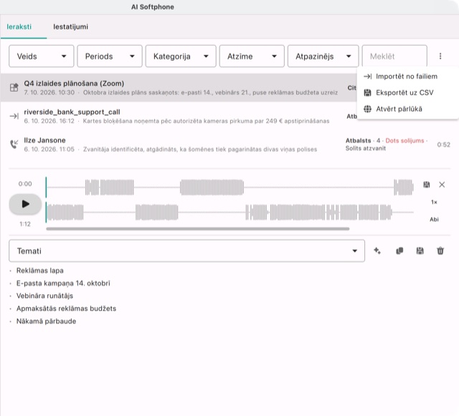459x416 pixels.
Task: Choose Eksportēt uz CSV from the menu
Action: (x=407, y=92)
